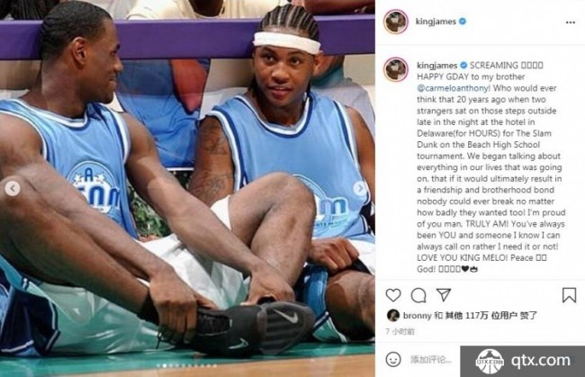
Task: Go to previous photo with left arrow
Action: click(x=13, y=188)
